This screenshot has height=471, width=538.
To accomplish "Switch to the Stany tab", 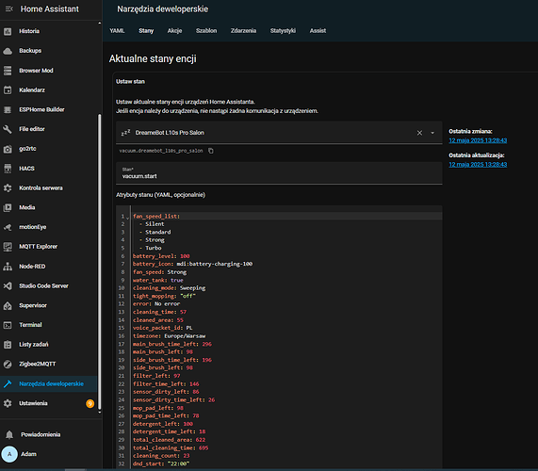I will click(x=146, y=31).
